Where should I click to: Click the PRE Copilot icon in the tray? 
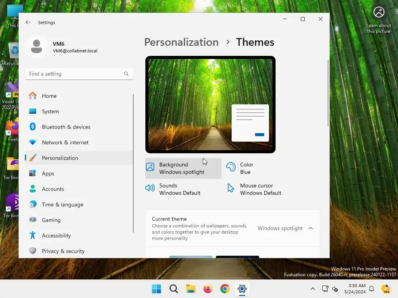click(386, 289)
